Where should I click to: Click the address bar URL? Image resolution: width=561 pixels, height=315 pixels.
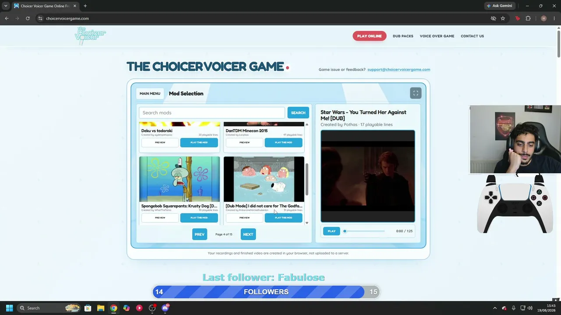coord(67,18)
